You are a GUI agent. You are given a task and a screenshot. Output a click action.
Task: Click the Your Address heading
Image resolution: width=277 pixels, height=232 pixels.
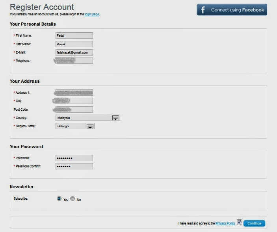(x=25, y=81)
